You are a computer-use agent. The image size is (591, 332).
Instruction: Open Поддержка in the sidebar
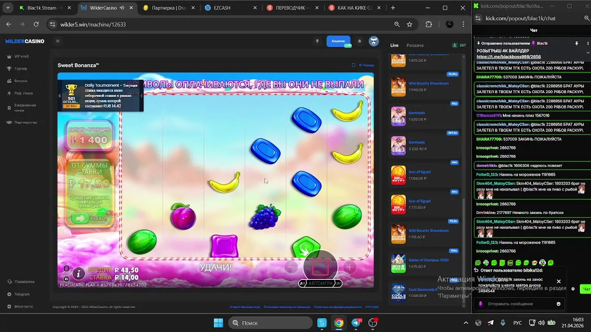tap(21, 281)
